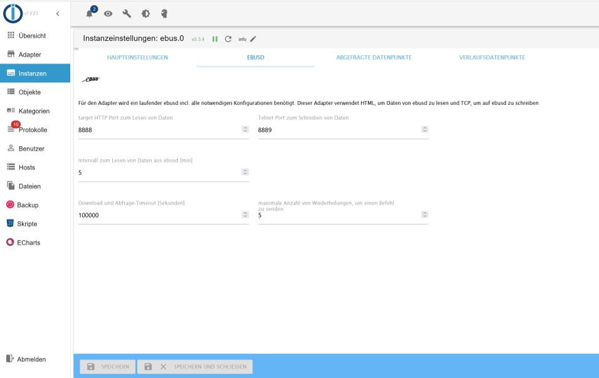This screenshot has height=378, width=599.
Task: Click the Download timeout field
Action: tap(164, 215)
